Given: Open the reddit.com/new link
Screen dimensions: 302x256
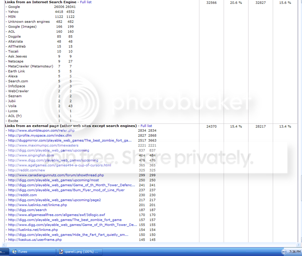Looking at the screenshot, I should click(x=26, y=170).
